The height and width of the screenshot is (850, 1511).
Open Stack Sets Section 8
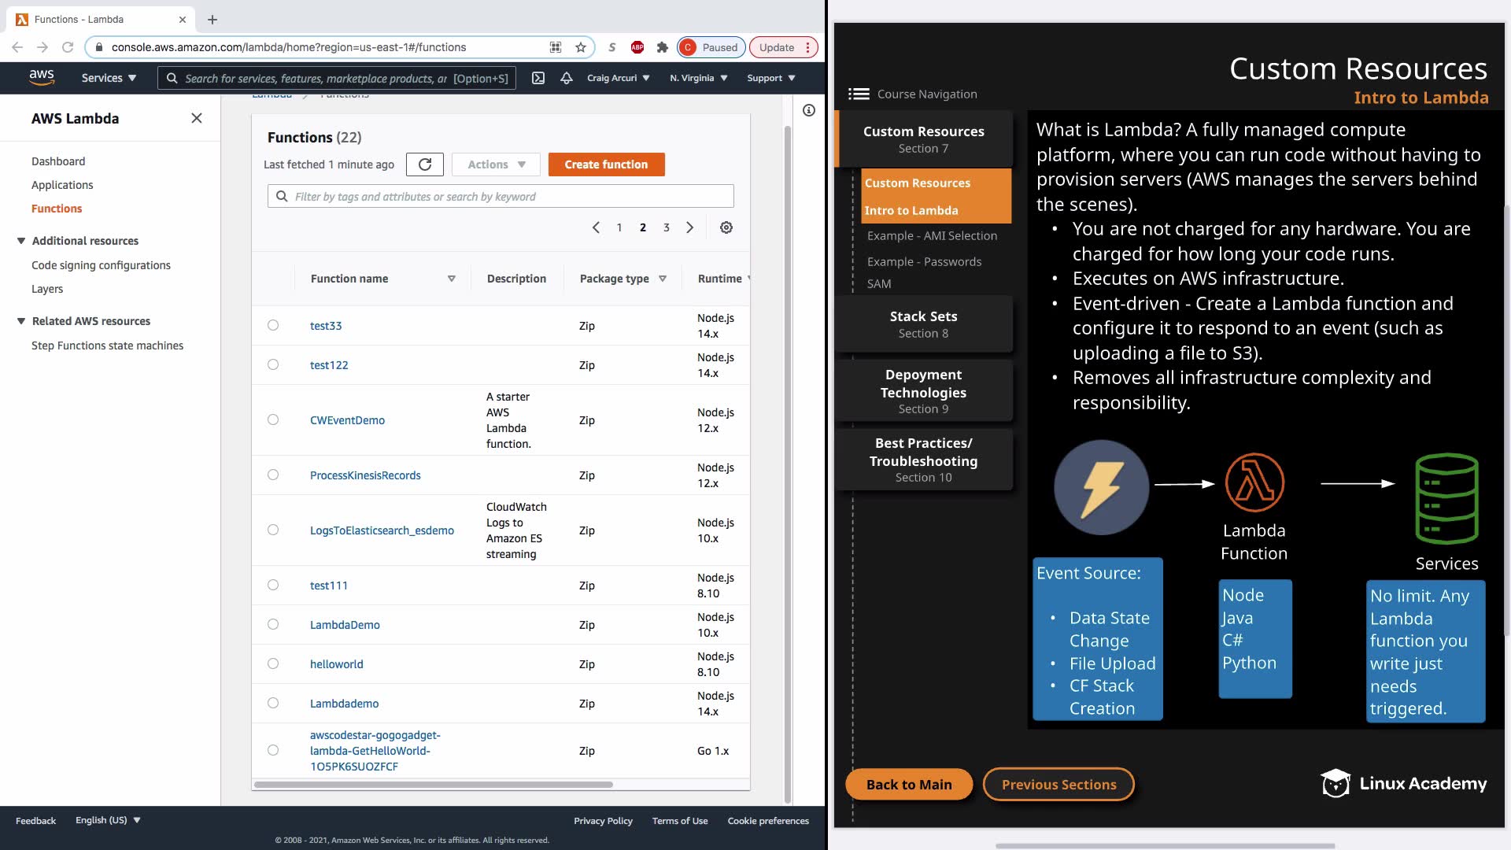923,323
